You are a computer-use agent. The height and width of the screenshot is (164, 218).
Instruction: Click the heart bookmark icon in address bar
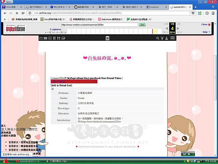[193, 13]
